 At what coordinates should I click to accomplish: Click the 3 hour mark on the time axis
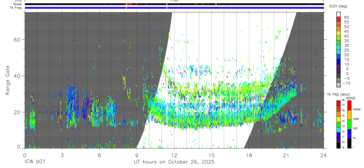pyautogui.click(x=62, y=155)
